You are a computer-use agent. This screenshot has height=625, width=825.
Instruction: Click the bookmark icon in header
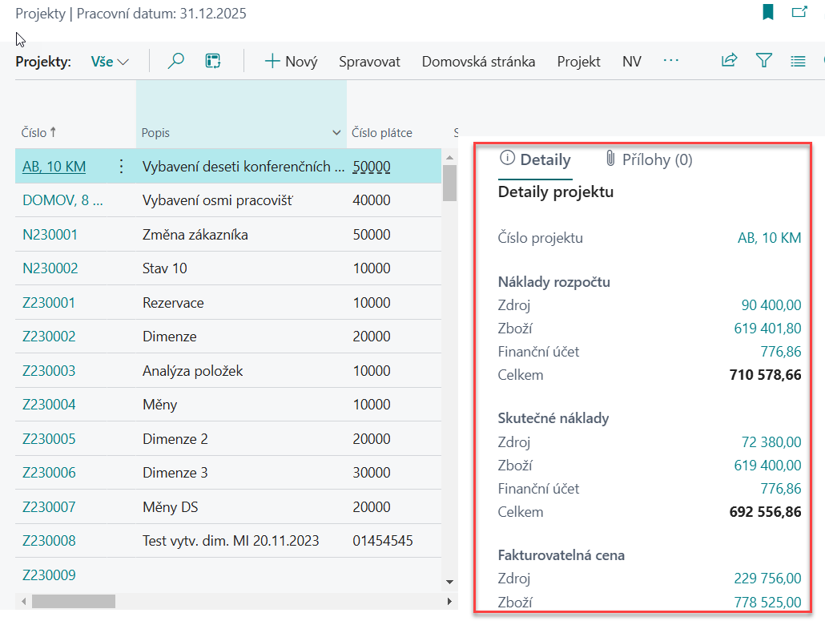768,12
